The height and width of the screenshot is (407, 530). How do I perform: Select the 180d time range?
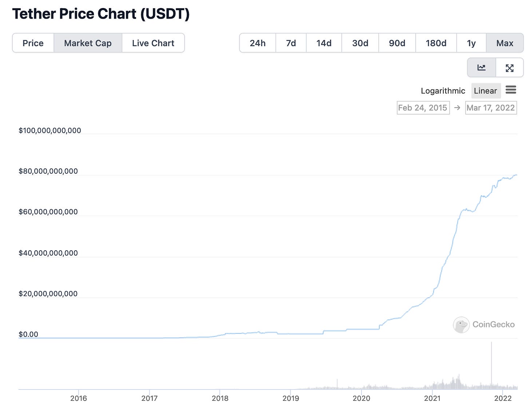pos(436,43)
